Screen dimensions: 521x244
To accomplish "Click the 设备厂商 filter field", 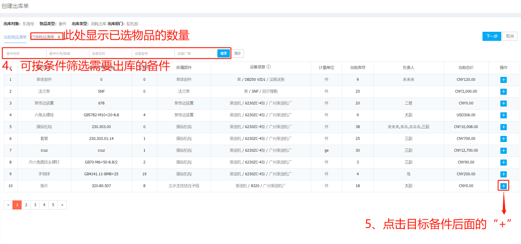I will tap(196, 53).
